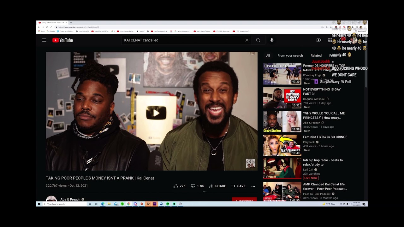Open the YouTube hamburger guide menu
404x227 pixels.
click(x=44, y=40)
